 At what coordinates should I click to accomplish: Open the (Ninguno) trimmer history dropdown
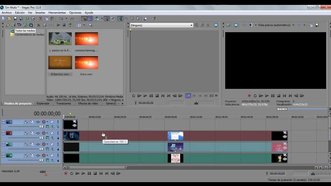click(x=191, y=25)
